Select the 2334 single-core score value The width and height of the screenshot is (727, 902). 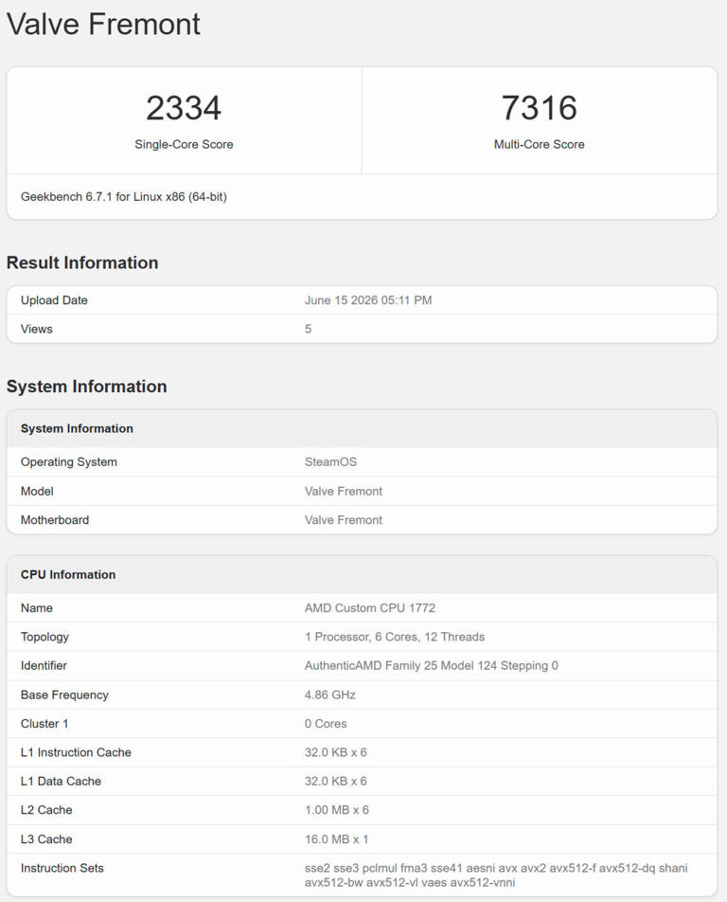pyautogui.click(x=184, y=108)
